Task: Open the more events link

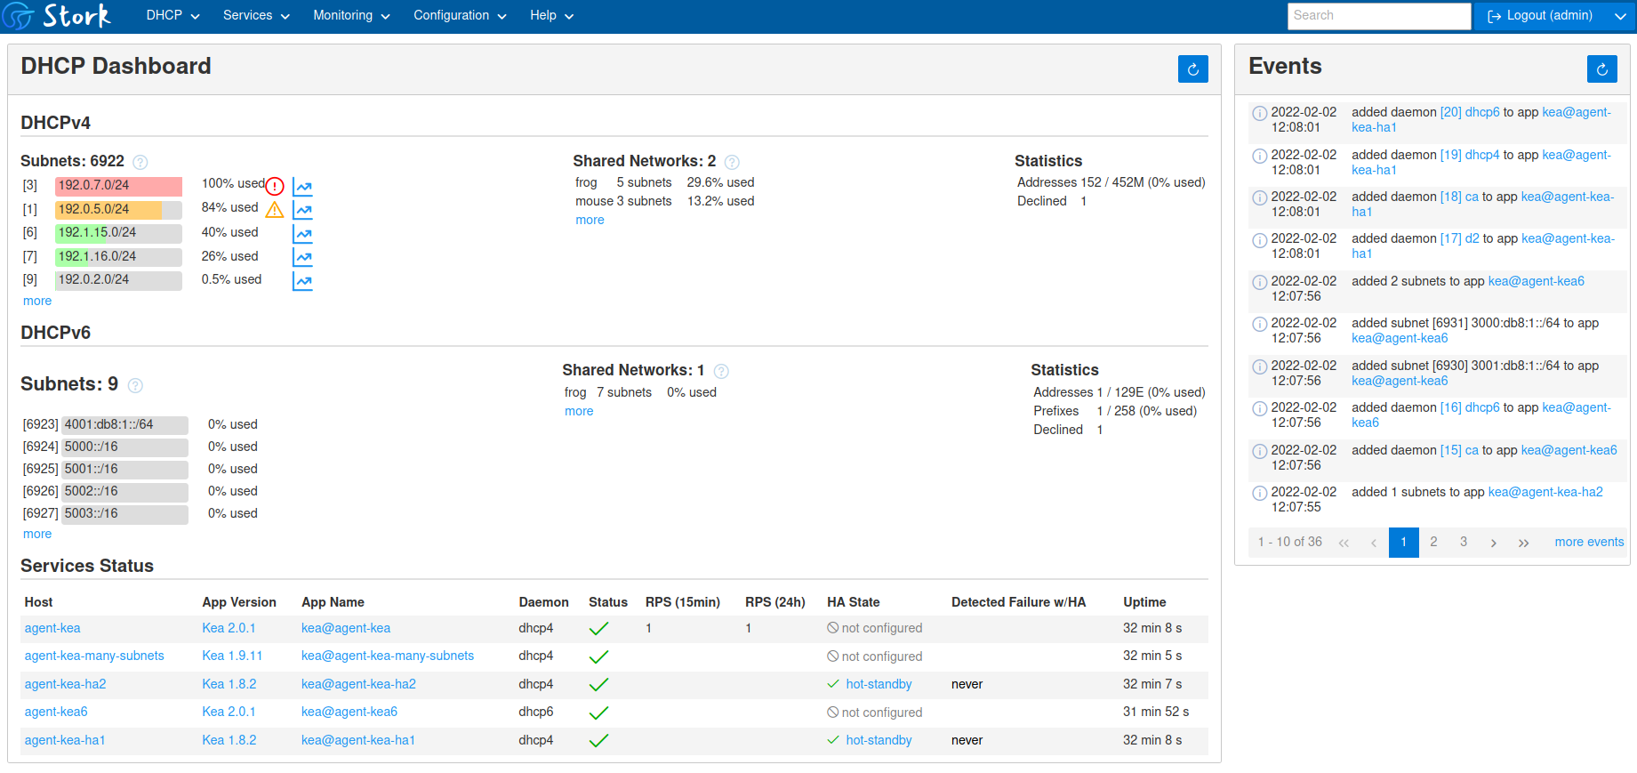Action: click(1589, 542)
